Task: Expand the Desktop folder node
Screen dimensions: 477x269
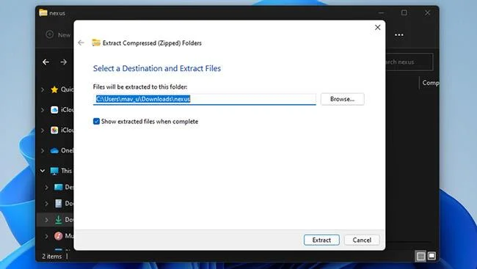Action: point(46,187)
